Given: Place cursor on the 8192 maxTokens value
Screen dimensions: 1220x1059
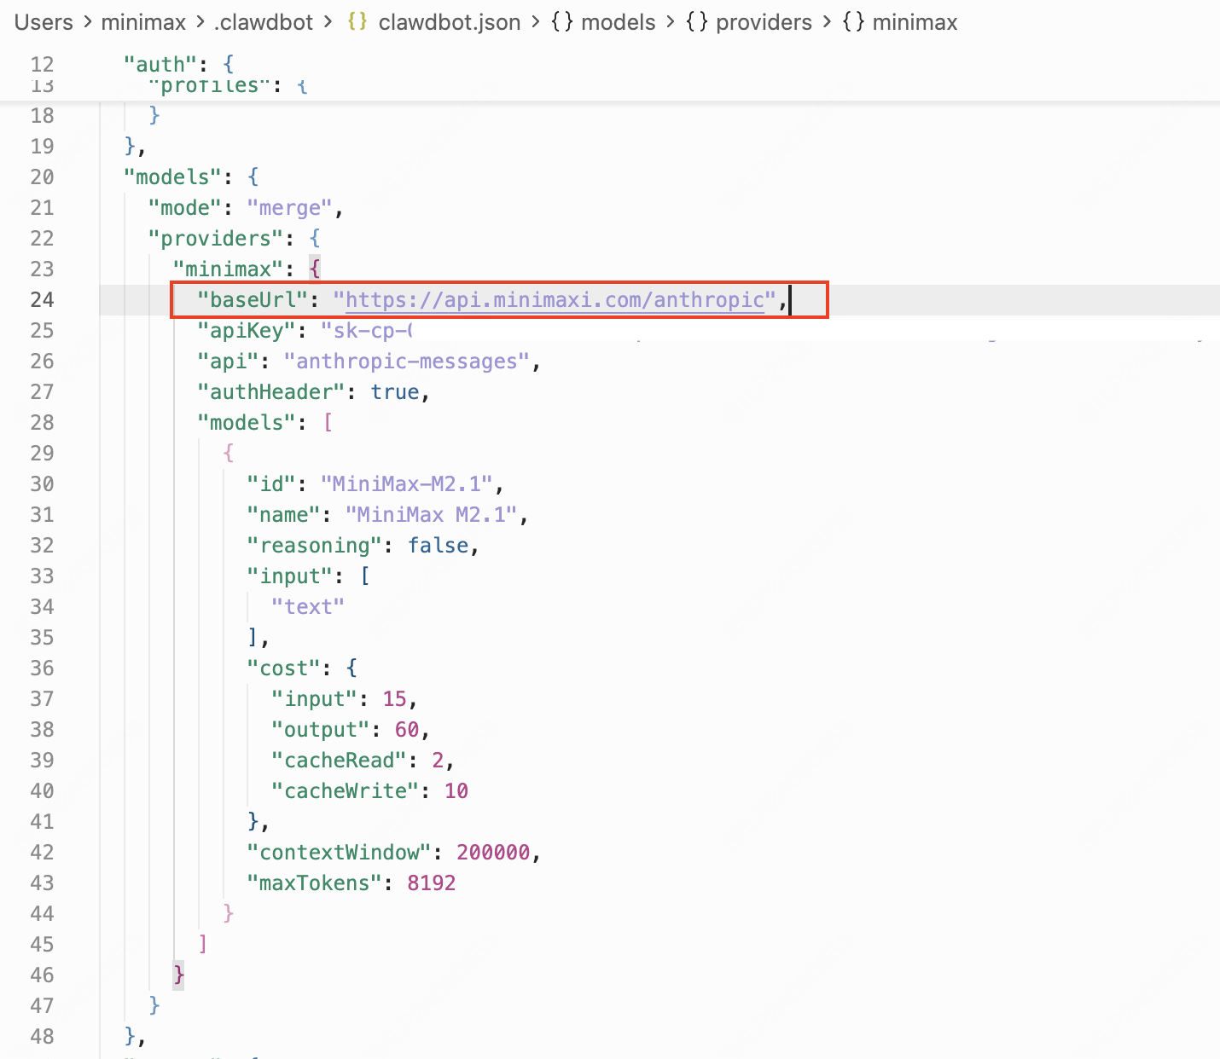Looking at the screenshot, I should 431,882.
